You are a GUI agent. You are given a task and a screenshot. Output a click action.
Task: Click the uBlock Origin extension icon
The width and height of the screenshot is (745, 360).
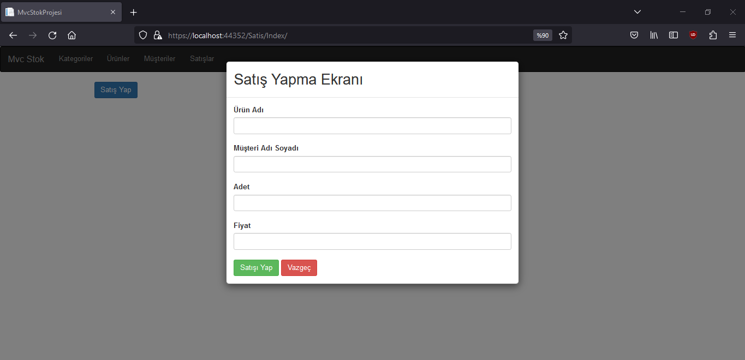[x=693, y=35]
